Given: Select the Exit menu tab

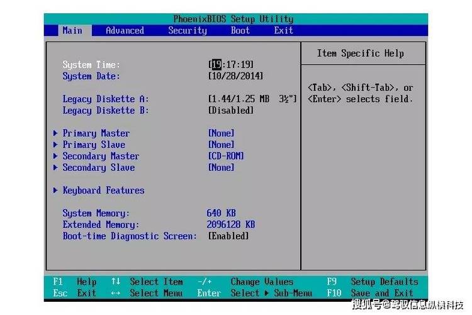Looking at the screenshot, I should [283, 30].
